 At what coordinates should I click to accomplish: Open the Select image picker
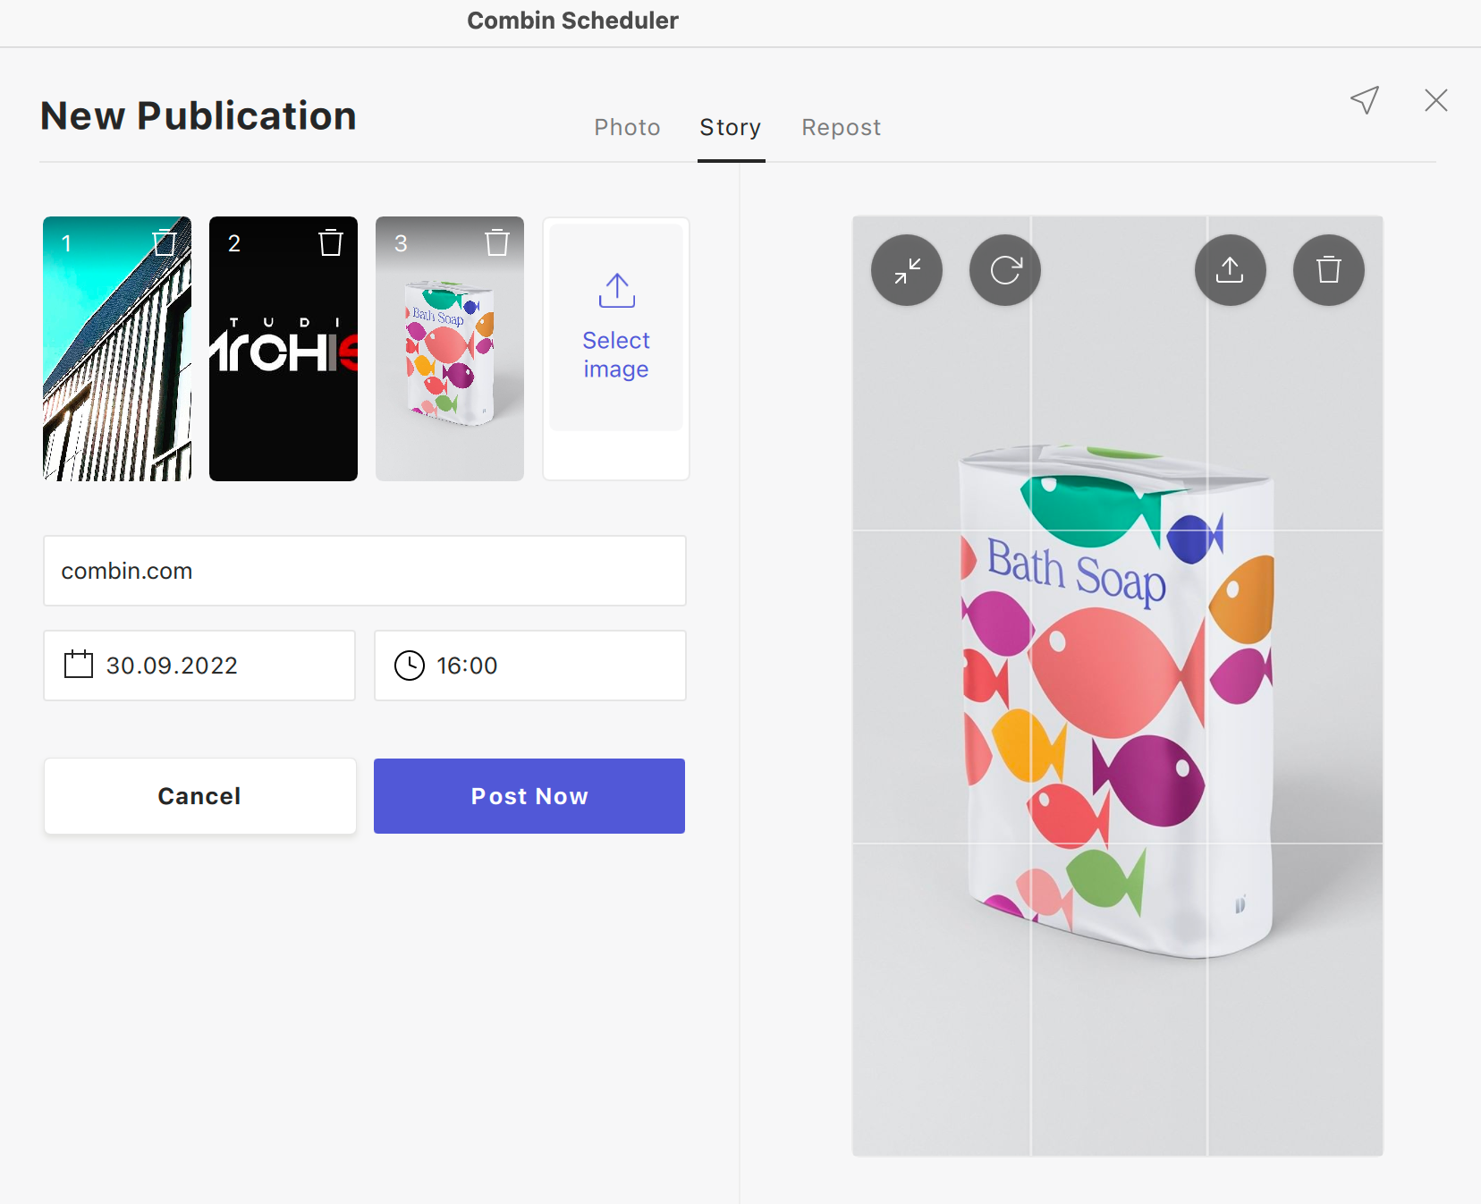(616, 349)
